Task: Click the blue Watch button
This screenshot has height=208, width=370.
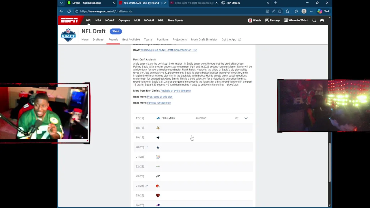Action: coord(116,31)
